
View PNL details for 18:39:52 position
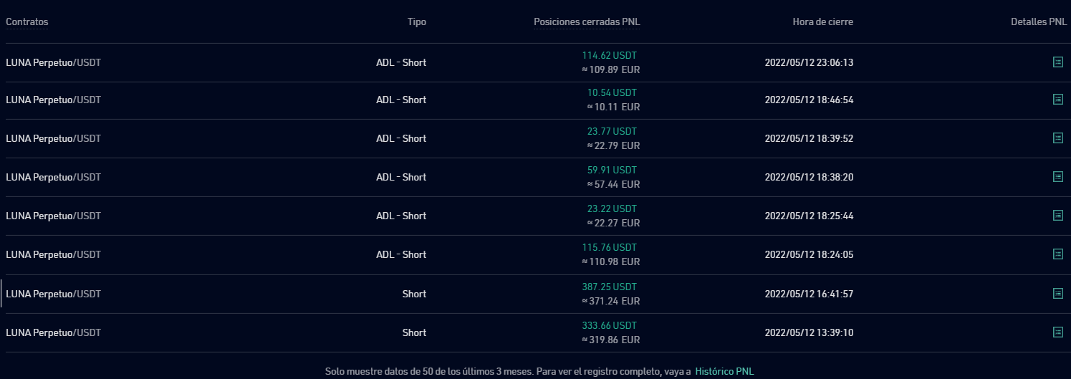point(1057,138)
